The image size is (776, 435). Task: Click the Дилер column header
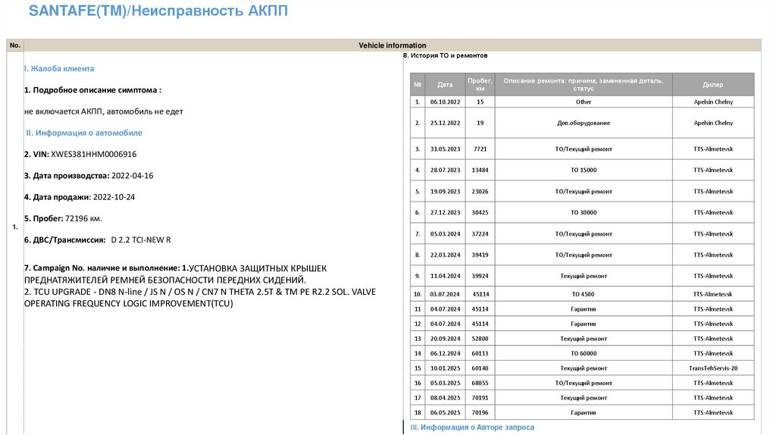point(713,85)
